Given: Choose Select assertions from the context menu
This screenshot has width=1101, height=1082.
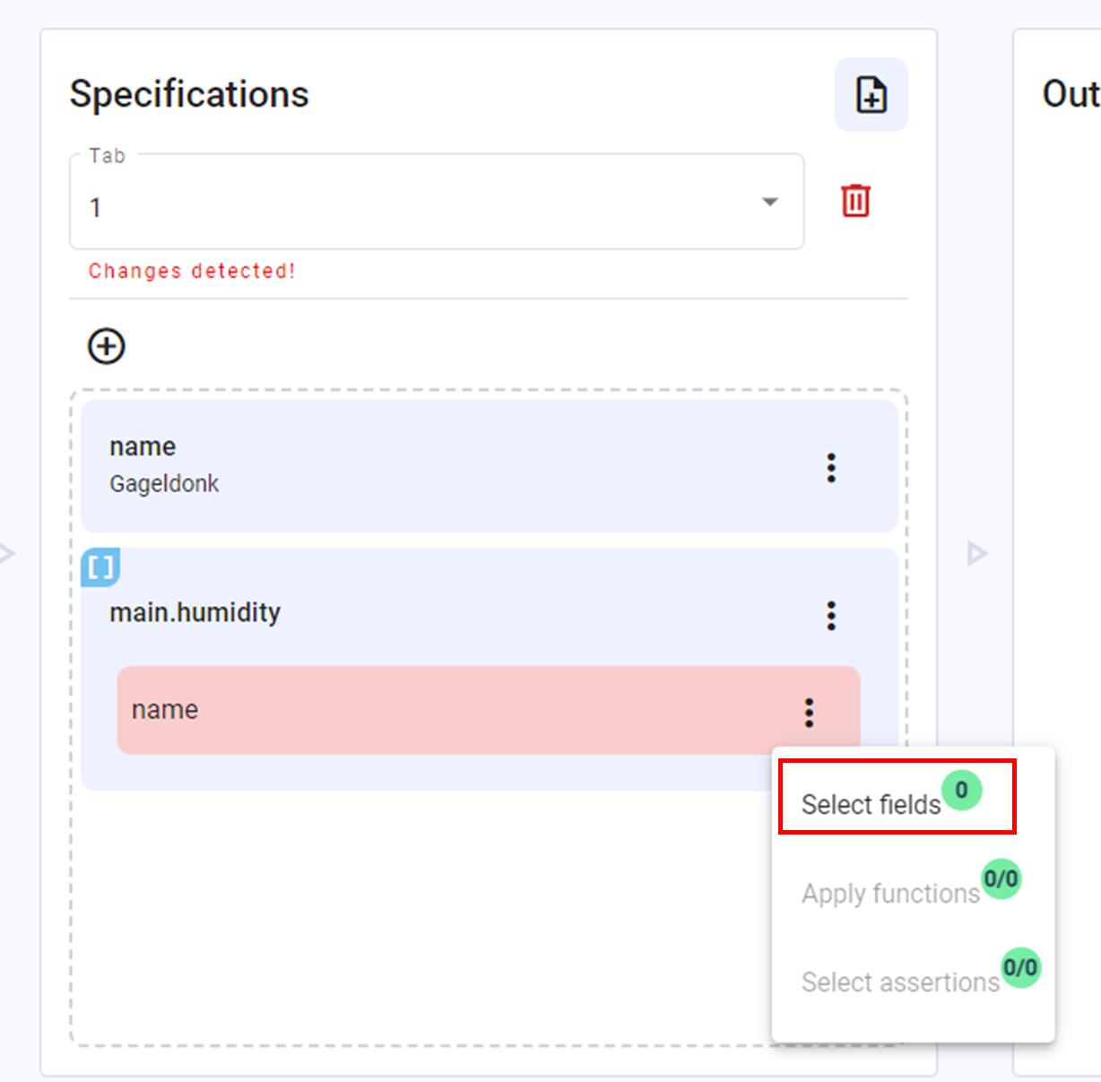Looking at the screenshot, I should pos(899,982).
